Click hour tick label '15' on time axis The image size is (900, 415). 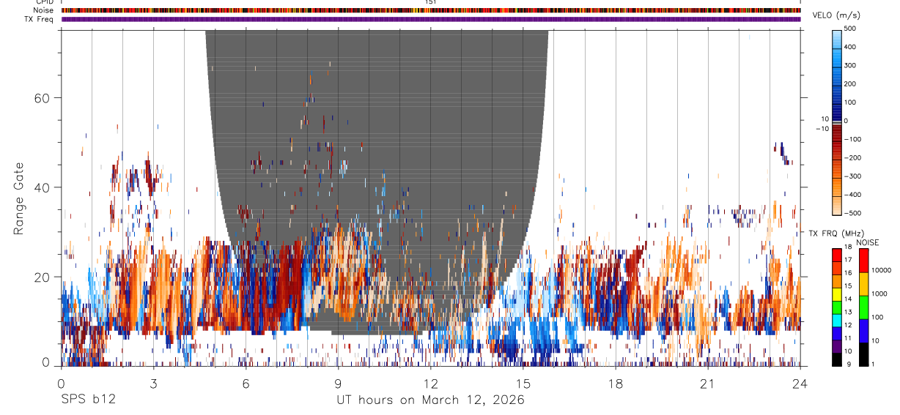point(523,384)
